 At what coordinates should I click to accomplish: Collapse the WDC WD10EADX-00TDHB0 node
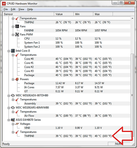pyautogui.click(x=9, y=96)
